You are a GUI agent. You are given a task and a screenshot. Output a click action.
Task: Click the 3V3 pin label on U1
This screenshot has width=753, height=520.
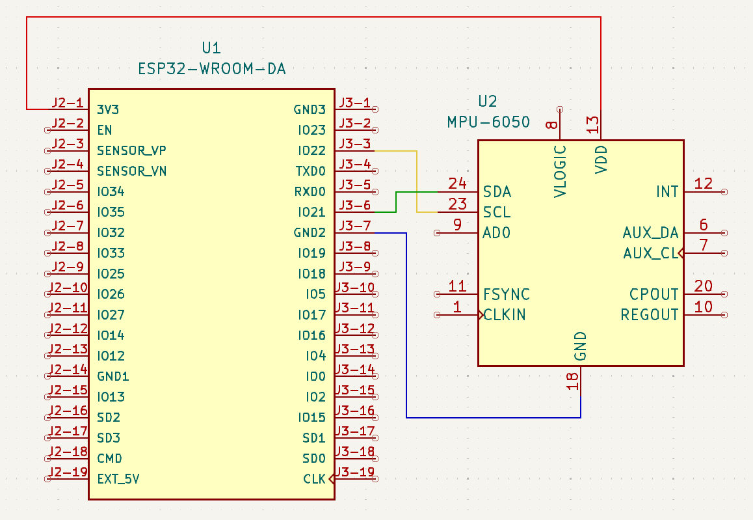click(x=108, y=109)
